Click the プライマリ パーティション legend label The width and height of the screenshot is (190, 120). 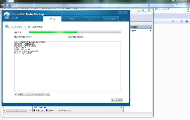click(x=59, y=111)
